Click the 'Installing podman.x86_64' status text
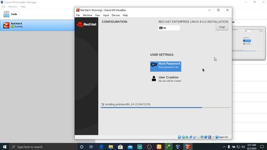This screenshot has height=150, width=267. [x=128, y=104]
